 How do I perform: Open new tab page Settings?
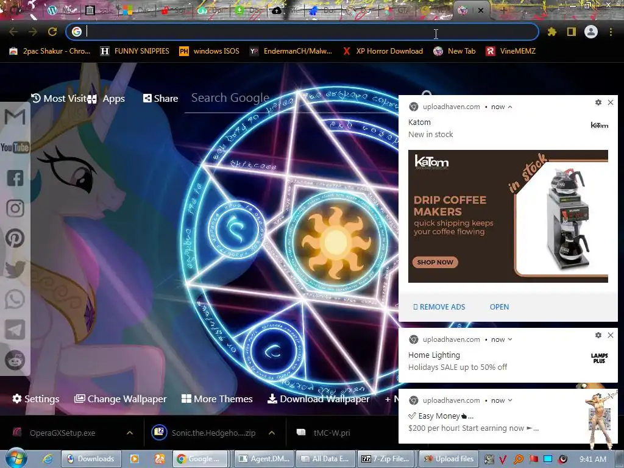click(x=36, y=399)
